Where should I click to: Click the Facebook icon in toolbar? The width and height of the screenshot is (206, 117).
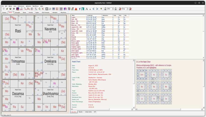point(80,9)
